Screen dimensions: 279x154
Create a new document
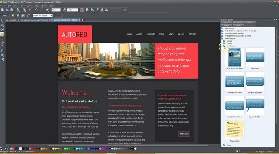[2, 10]
